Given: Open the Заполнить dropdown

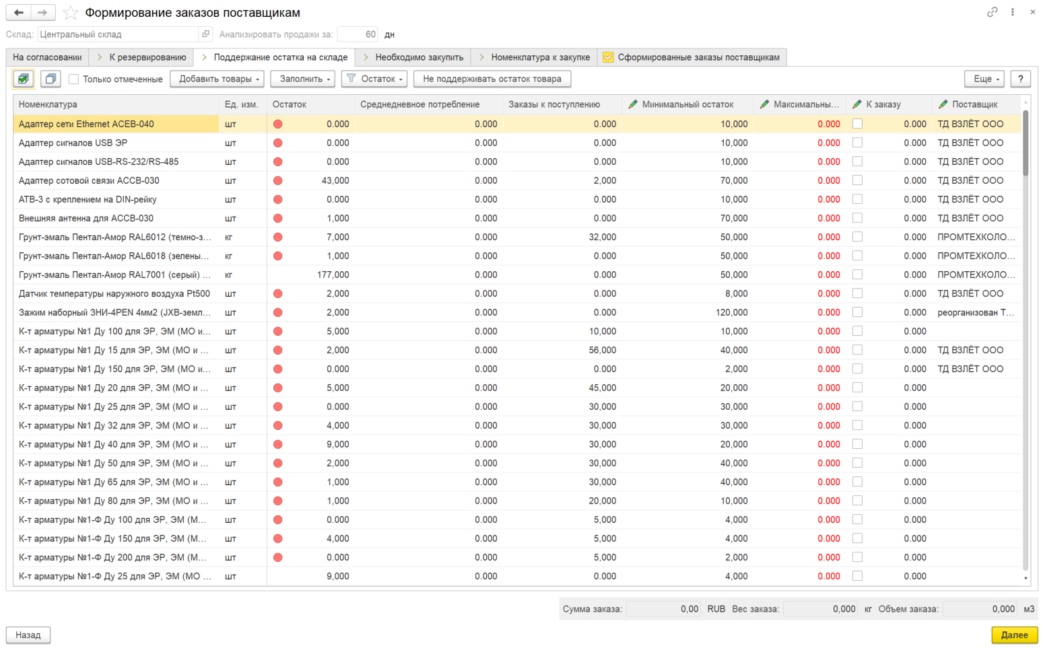Looking at the screenshot, I should pyautogui.click(x=302, y=79).
